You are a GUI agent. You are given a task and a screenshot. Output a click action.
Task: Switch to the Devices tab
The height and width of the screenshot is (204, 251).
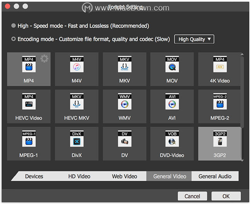coord(34,176)
